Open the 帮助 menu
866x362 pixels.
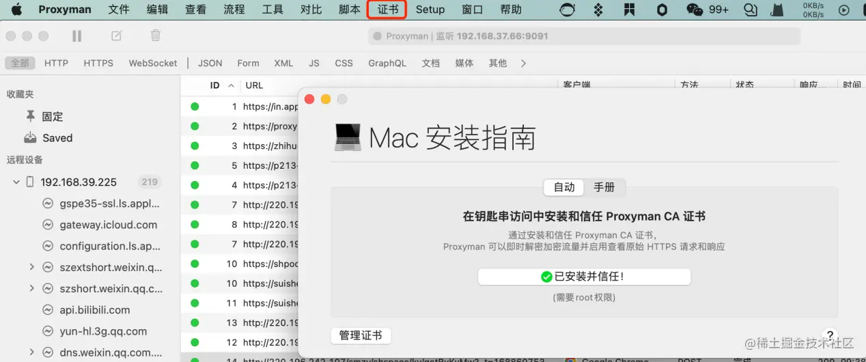pos(511,10)
